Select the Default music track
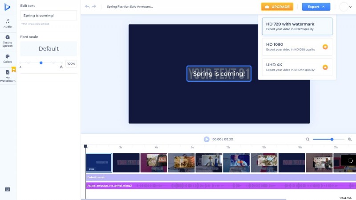Image resolution: width=356 pixels, height=200 pixels. (x=221, y=177)
